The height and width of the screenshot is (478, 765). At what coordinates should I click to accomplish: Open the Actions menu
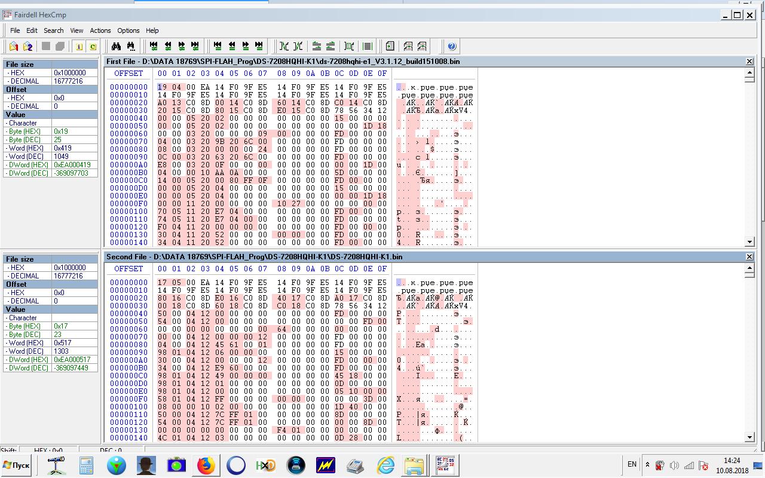100,30
